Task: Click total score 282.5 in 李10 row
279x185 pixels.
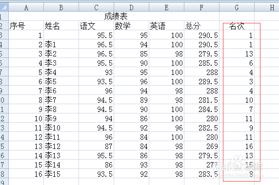Action: tap(201, 128)
